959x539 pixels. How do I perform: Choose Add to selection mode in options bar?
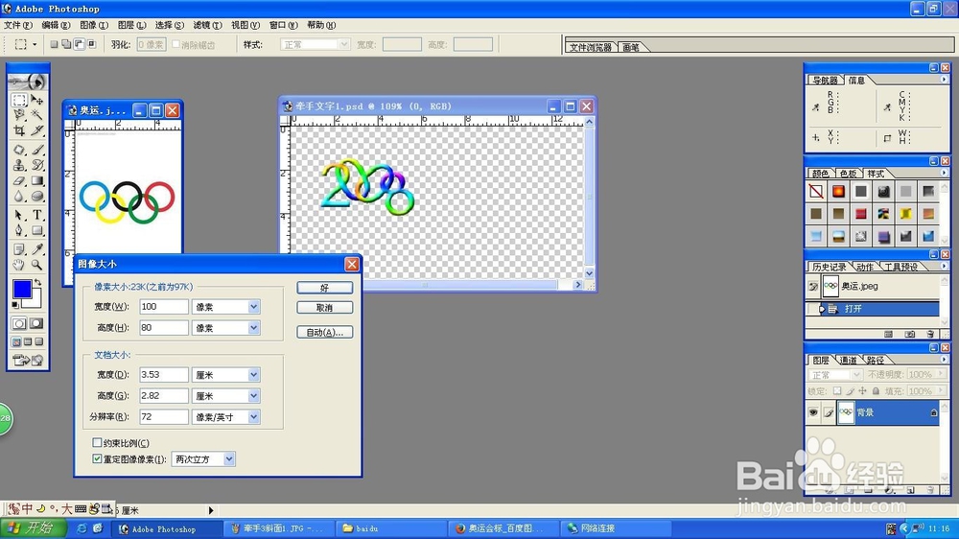66,44
